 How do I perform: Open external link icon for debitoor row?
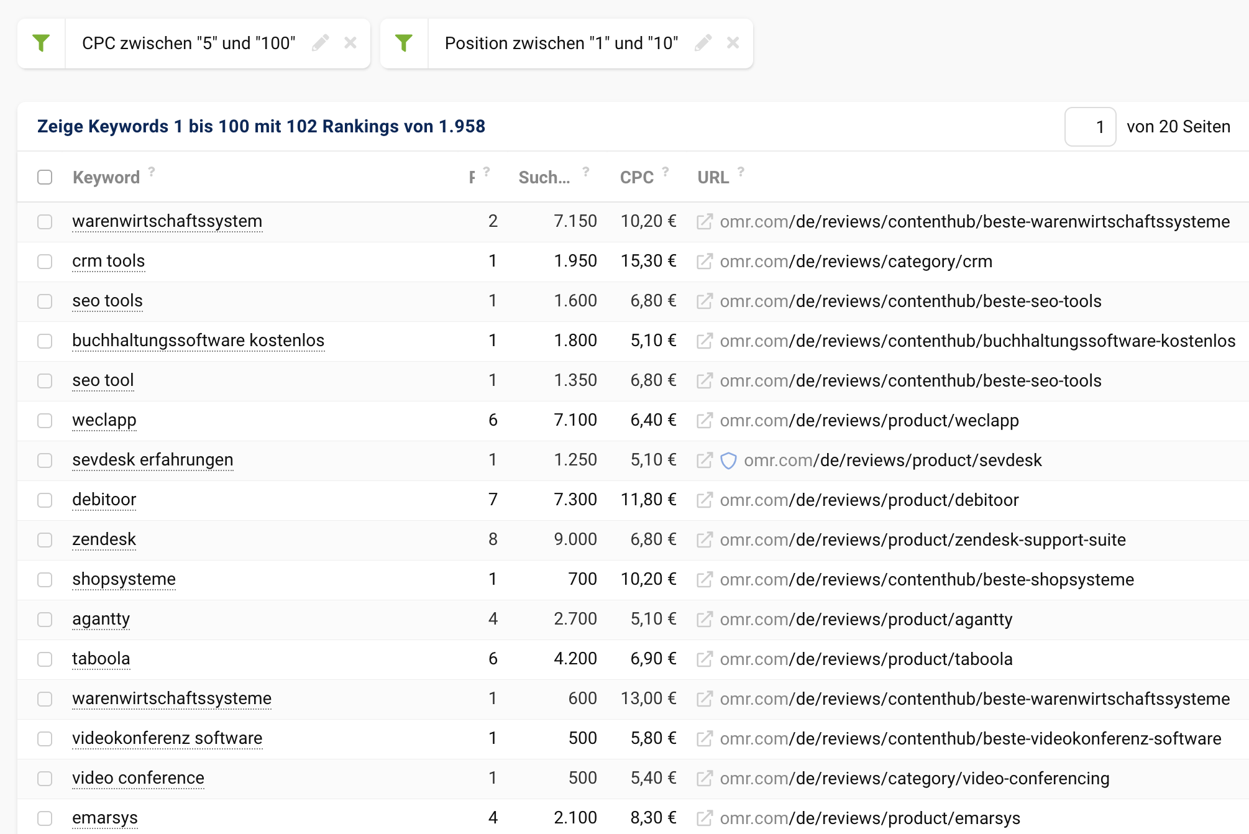click(704, 500)
